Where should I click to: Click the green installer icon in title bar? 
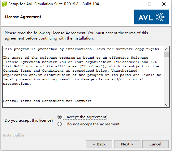point(4,4)
